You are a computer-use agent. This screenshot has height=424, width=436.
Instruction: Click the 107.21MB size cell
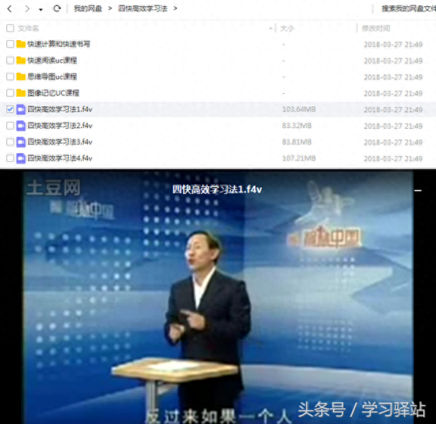pyautogui.click(x=299, y=158)
